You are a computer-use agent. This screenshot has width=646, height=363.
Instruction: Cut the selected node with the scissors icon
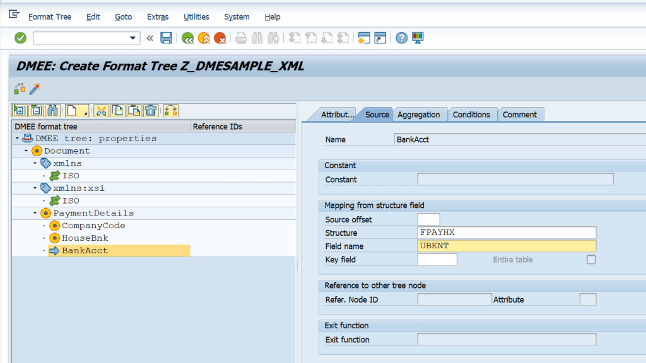[x=102, y=110]
